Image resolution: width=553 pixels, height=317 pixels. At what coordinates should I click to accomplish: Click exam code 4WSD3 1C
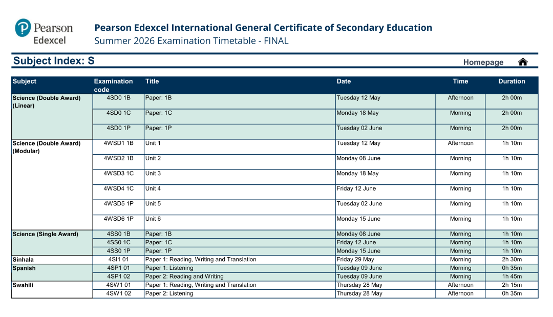[x=118, y=174]
